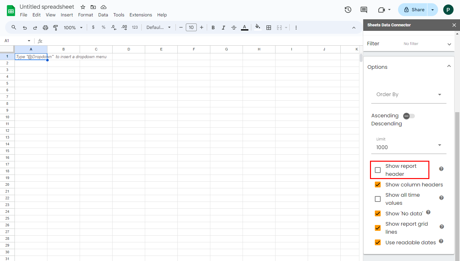Click the undo arrow icon
460x261 pixels.
click(25, 28)
